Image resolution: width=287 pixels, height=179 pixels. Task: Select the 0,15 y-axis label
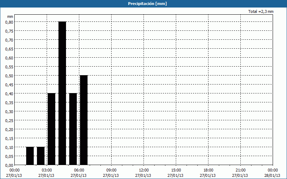(x=9, y=139)
